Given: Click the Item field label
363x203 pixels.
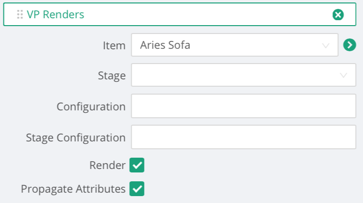Looking at the screenshot, I should click(x=114, y=45).
